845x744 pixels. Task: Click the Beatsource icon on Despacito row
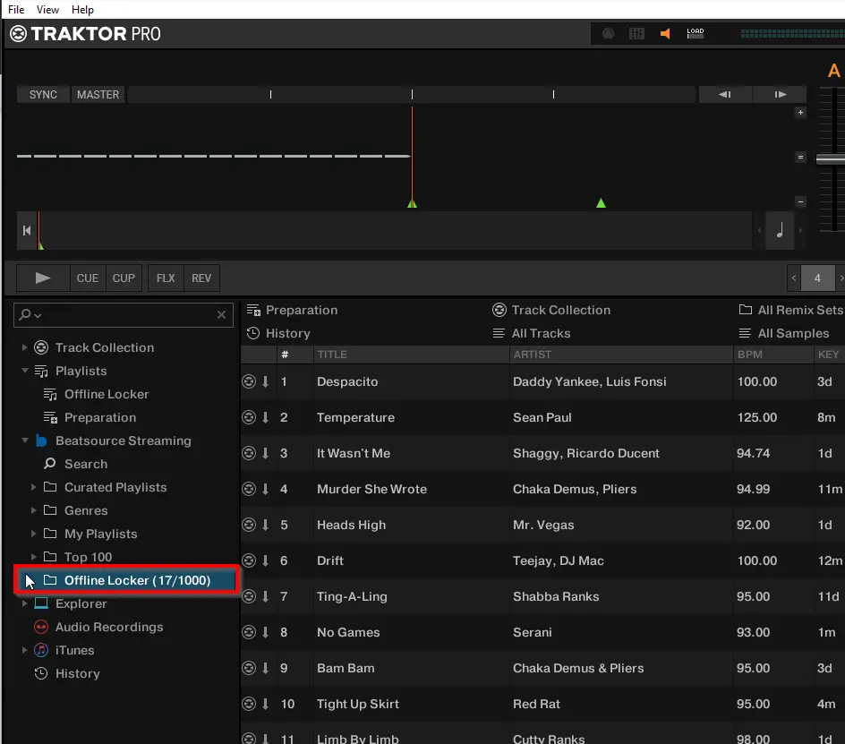click(x=249, y=381)
